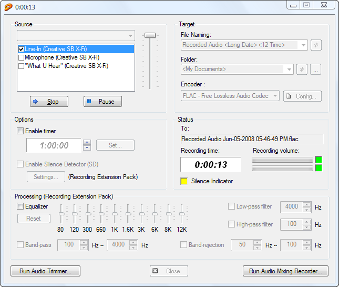Increase Band-pass lower 100 Hz value

(x=84, y=243)
